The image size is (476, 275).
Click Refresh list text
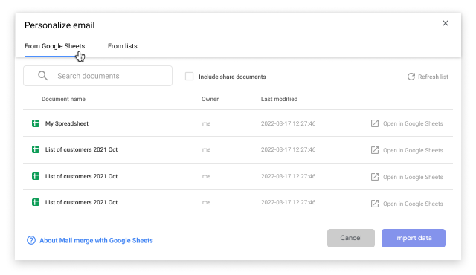[x=433, y=77]
